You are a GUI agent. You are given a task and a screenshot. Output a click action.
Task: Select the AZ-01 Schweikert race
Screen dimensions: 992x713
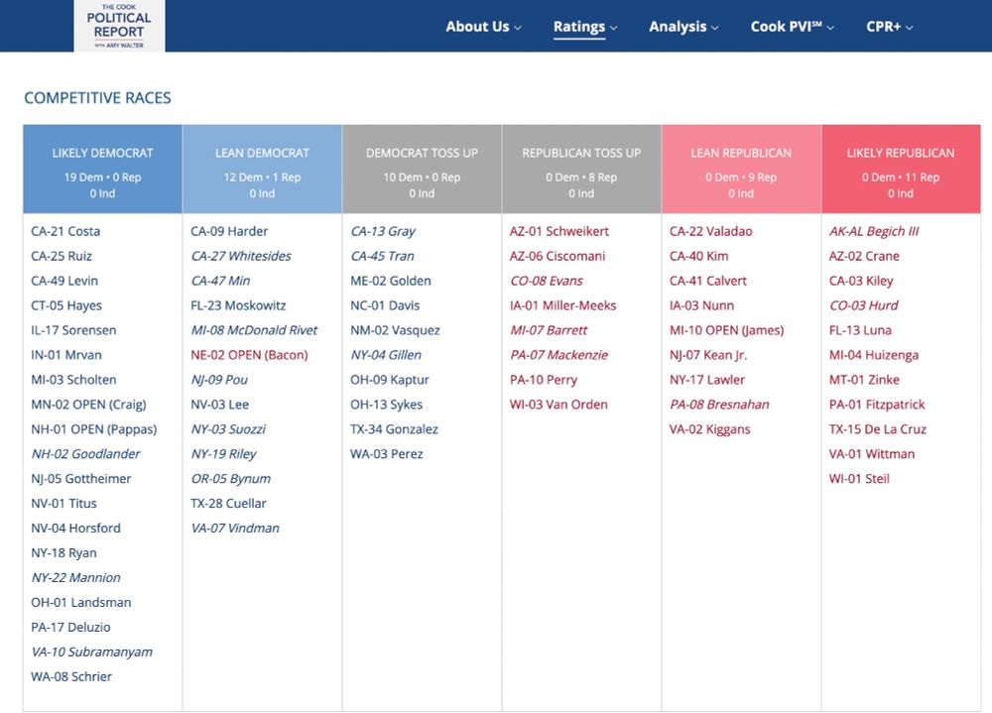tap(561, 231)
